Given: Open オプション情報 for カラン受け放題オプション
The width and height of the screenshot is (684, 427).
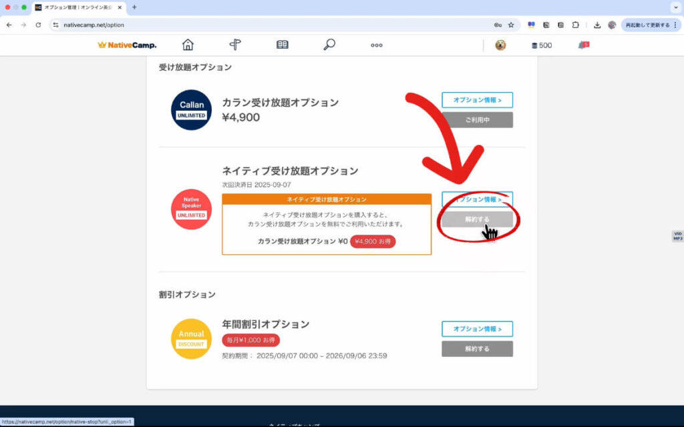Looking at the screenshot, I should [477, 100].
